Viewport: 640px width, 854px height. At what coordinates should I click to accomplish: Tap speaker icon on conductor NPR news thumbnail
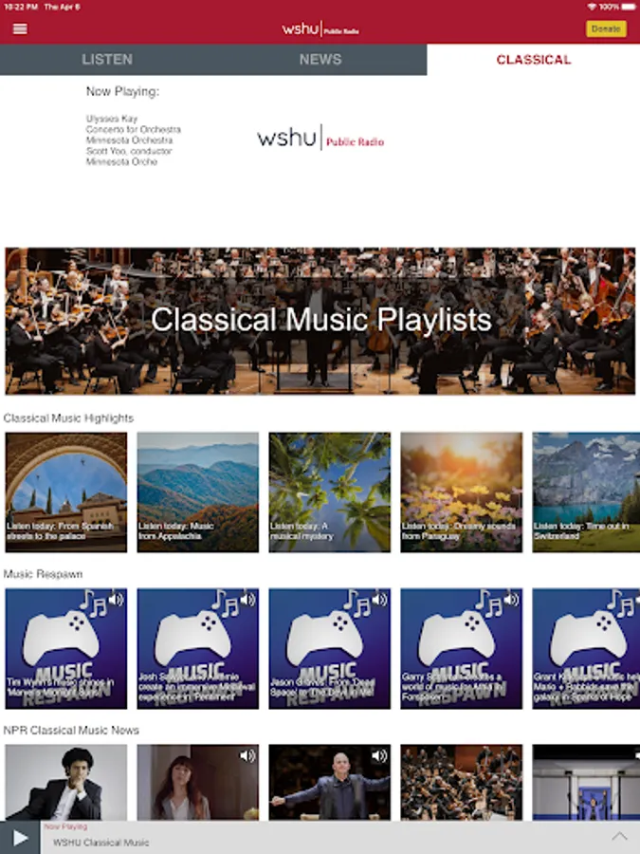tap(379, 755)
